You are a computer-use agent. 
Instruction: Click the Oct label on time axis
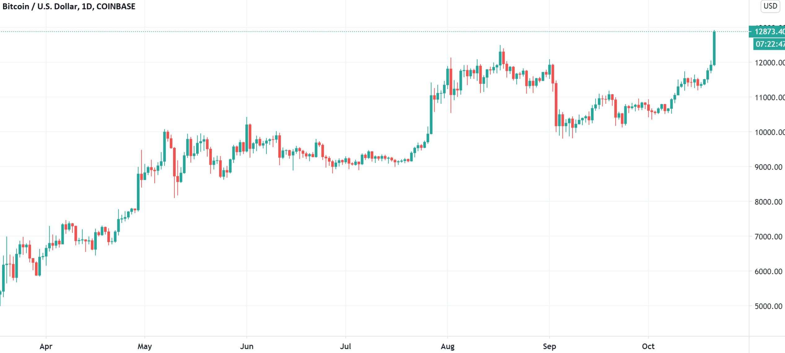coord(648,347)
